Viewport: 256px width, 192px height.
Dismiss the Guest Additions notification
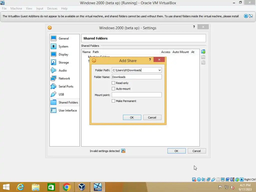[x=246, y=16]
